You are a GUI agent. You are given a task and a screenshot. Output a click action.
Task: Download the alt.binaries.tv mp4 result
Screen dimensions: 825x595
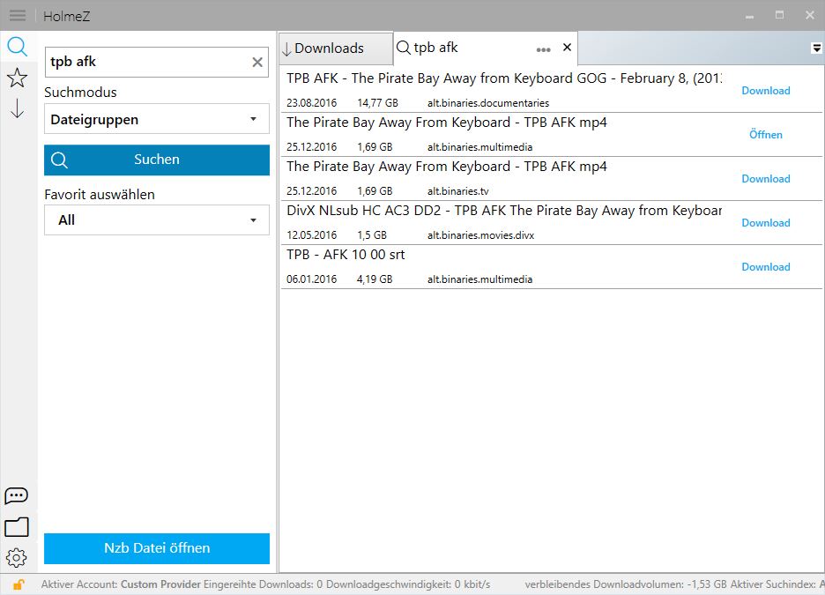[x=766, y=179]
